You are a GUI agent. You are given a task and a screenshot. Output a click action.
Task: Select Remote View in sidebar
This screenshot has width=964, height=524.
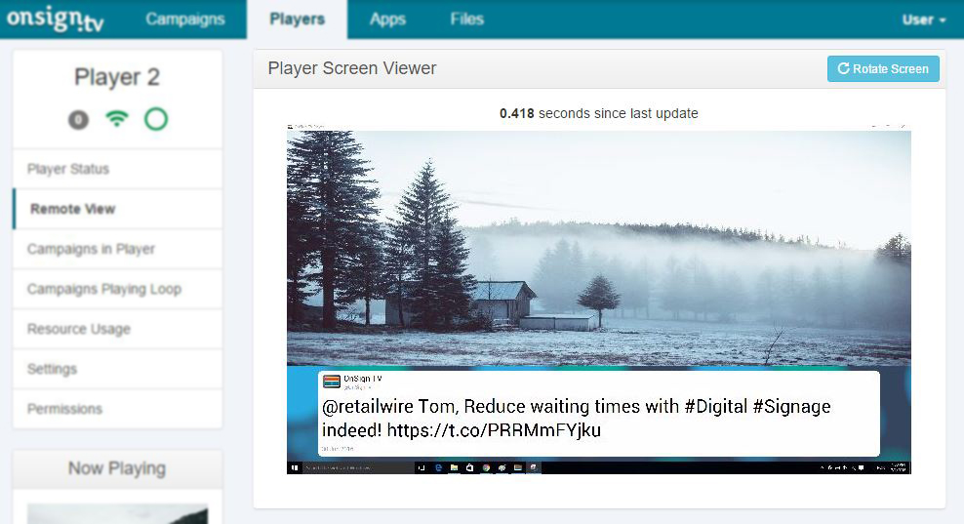point(117,209)
